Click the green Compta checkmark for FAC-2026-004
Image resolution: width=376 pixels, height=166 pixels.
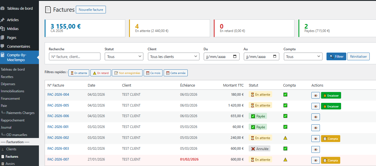click(285, 94)
